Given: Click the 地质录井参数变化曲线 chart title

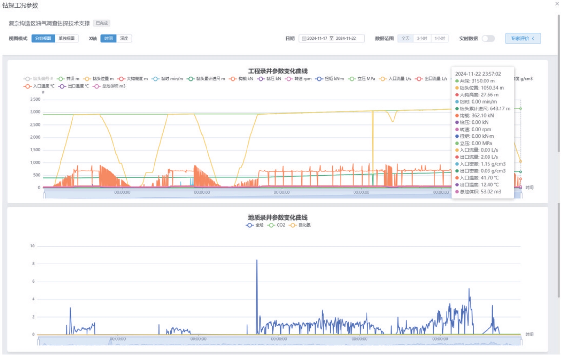Looking at the screenshot, I should click(x=278, y=218).
